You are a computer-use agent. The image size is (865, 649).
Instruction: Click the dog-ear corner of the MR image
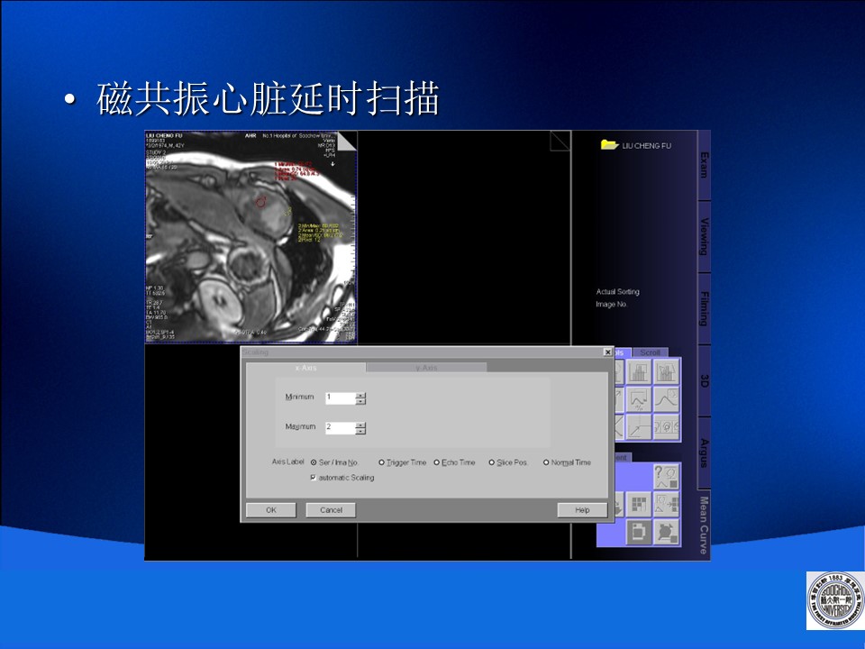coord(348,142)
